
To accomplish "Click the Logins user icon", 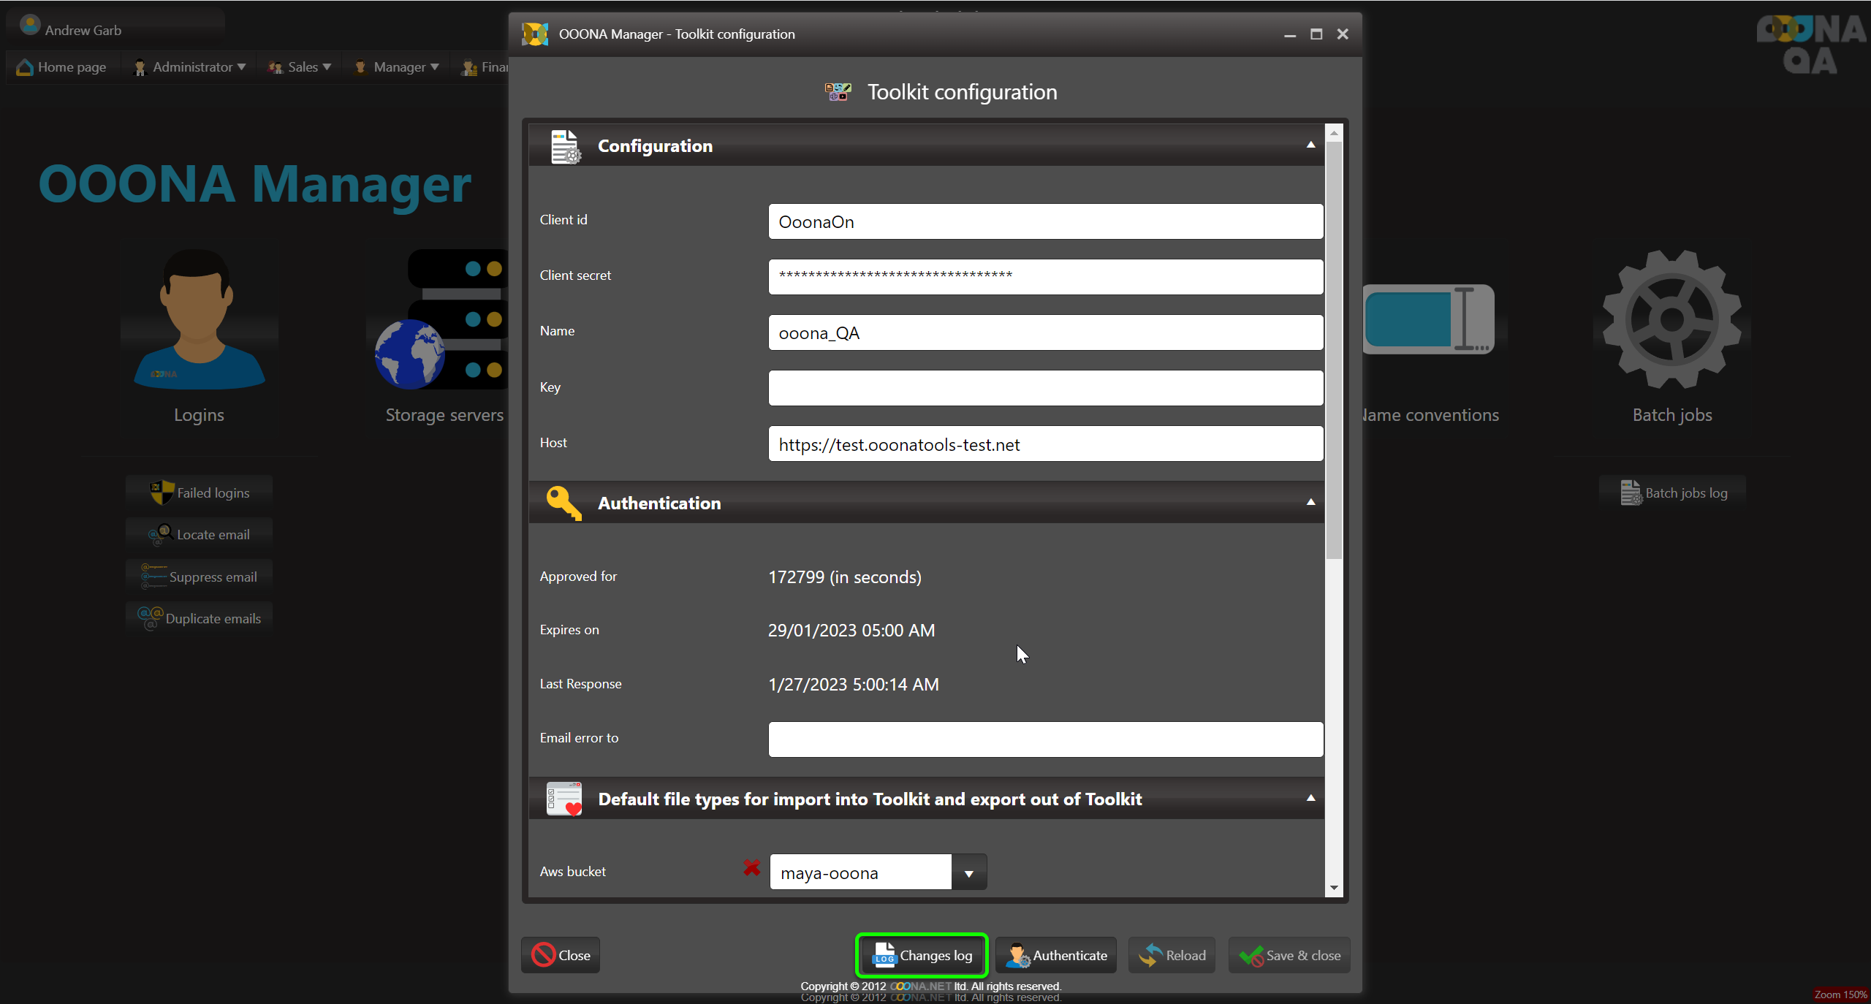I will click(199, 319).
